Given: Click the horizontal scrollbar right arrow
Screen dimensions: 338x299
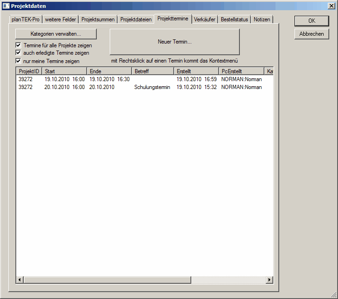Looking at the screenshot, I should (269, 280).
